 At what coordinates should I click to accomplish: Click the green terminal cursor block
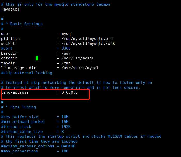point(37,58)
